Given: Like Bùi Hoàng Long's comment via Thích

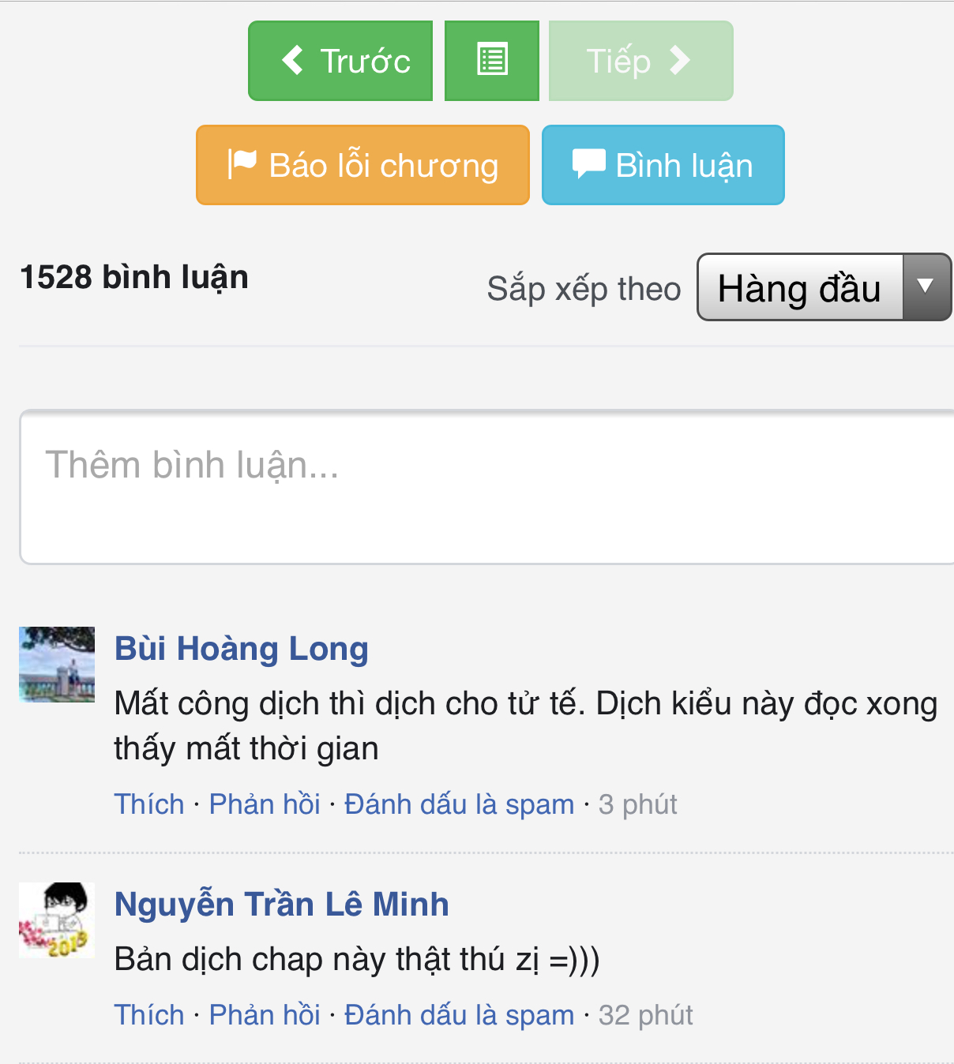Looking at the screenshot, I should point(149,804).
